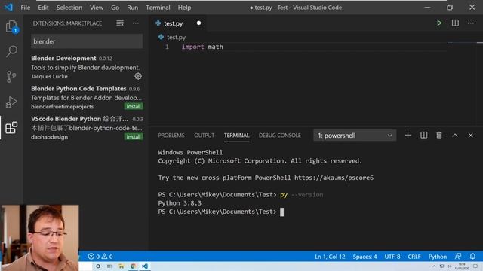
Task: Split the terminal pane
Action: tap(423, 135)
